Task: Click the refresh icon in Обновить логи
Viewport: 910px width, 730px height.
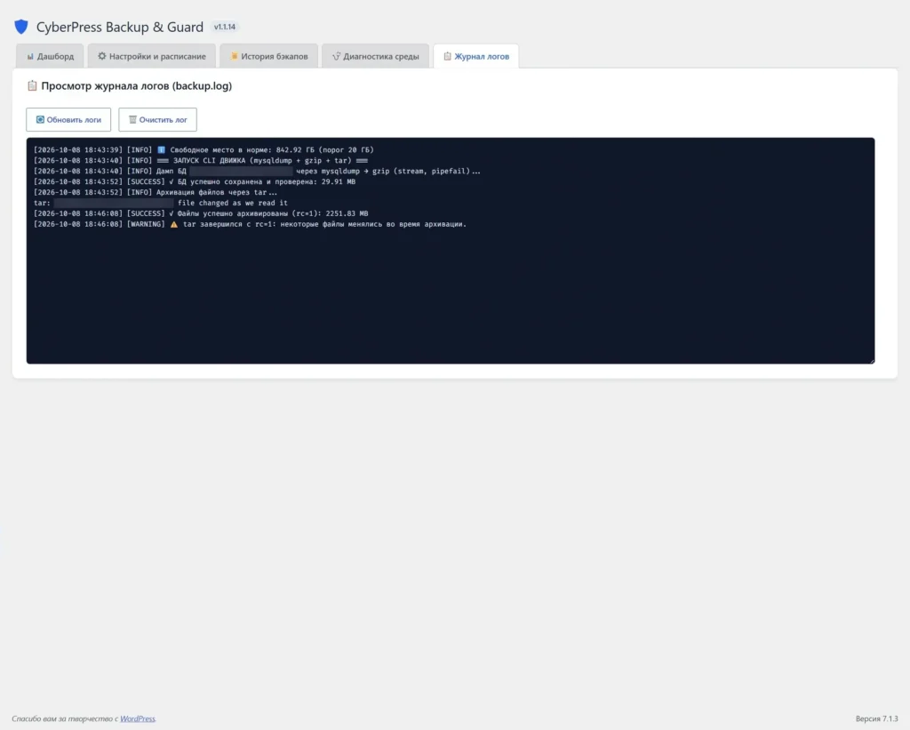Action: pyautogui.click(x=40, y=120)
